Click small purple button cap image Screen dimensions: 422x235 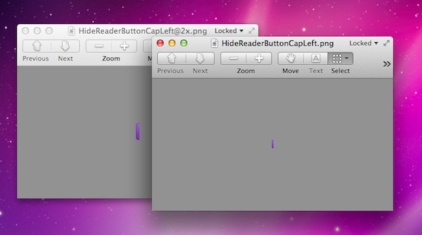tap(273, 144)
